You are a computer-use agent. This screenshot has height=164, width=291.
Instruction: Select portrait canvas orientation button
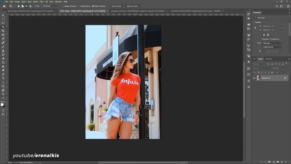click(x=264, y=35)
